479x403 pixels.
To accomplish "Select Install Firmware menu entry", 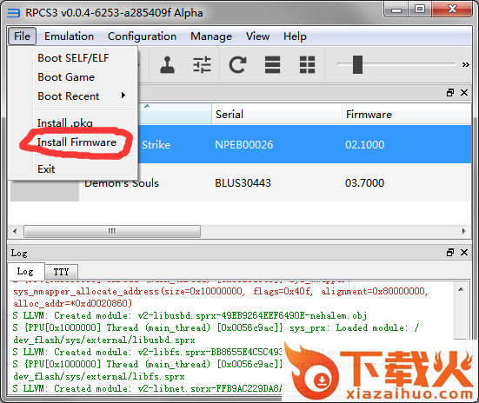I will [x=77, y=142].
